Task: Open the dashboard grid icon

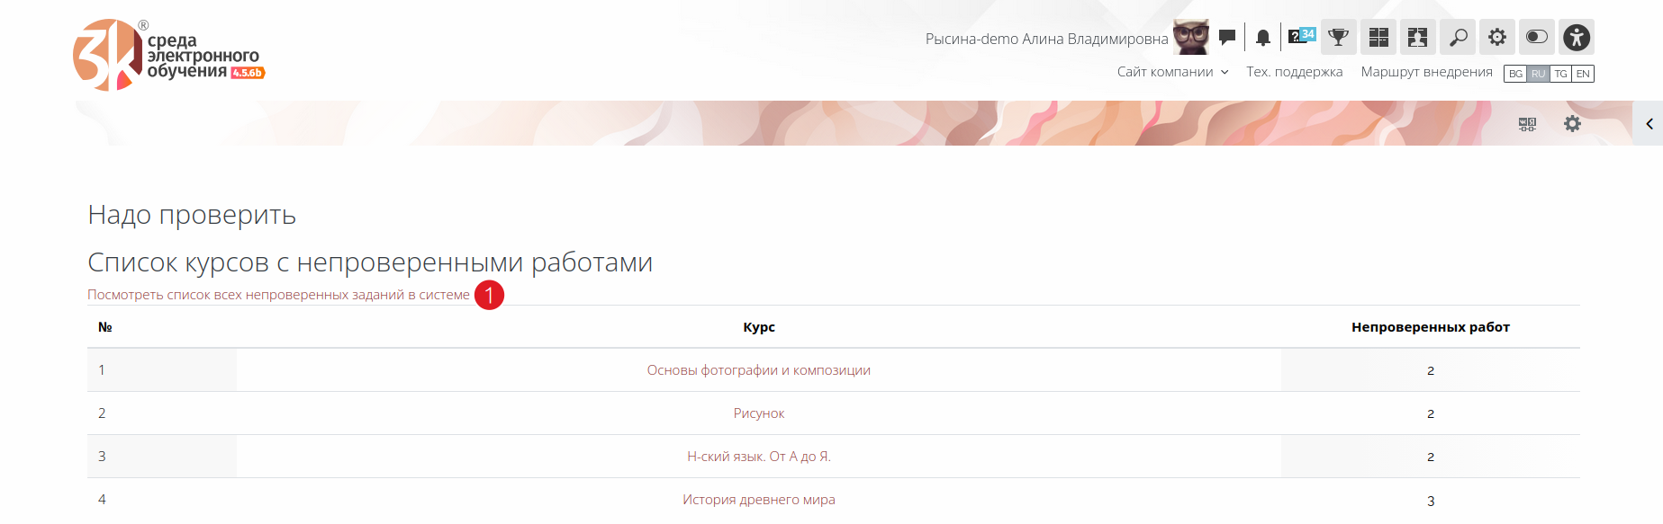Action: 1378,37
